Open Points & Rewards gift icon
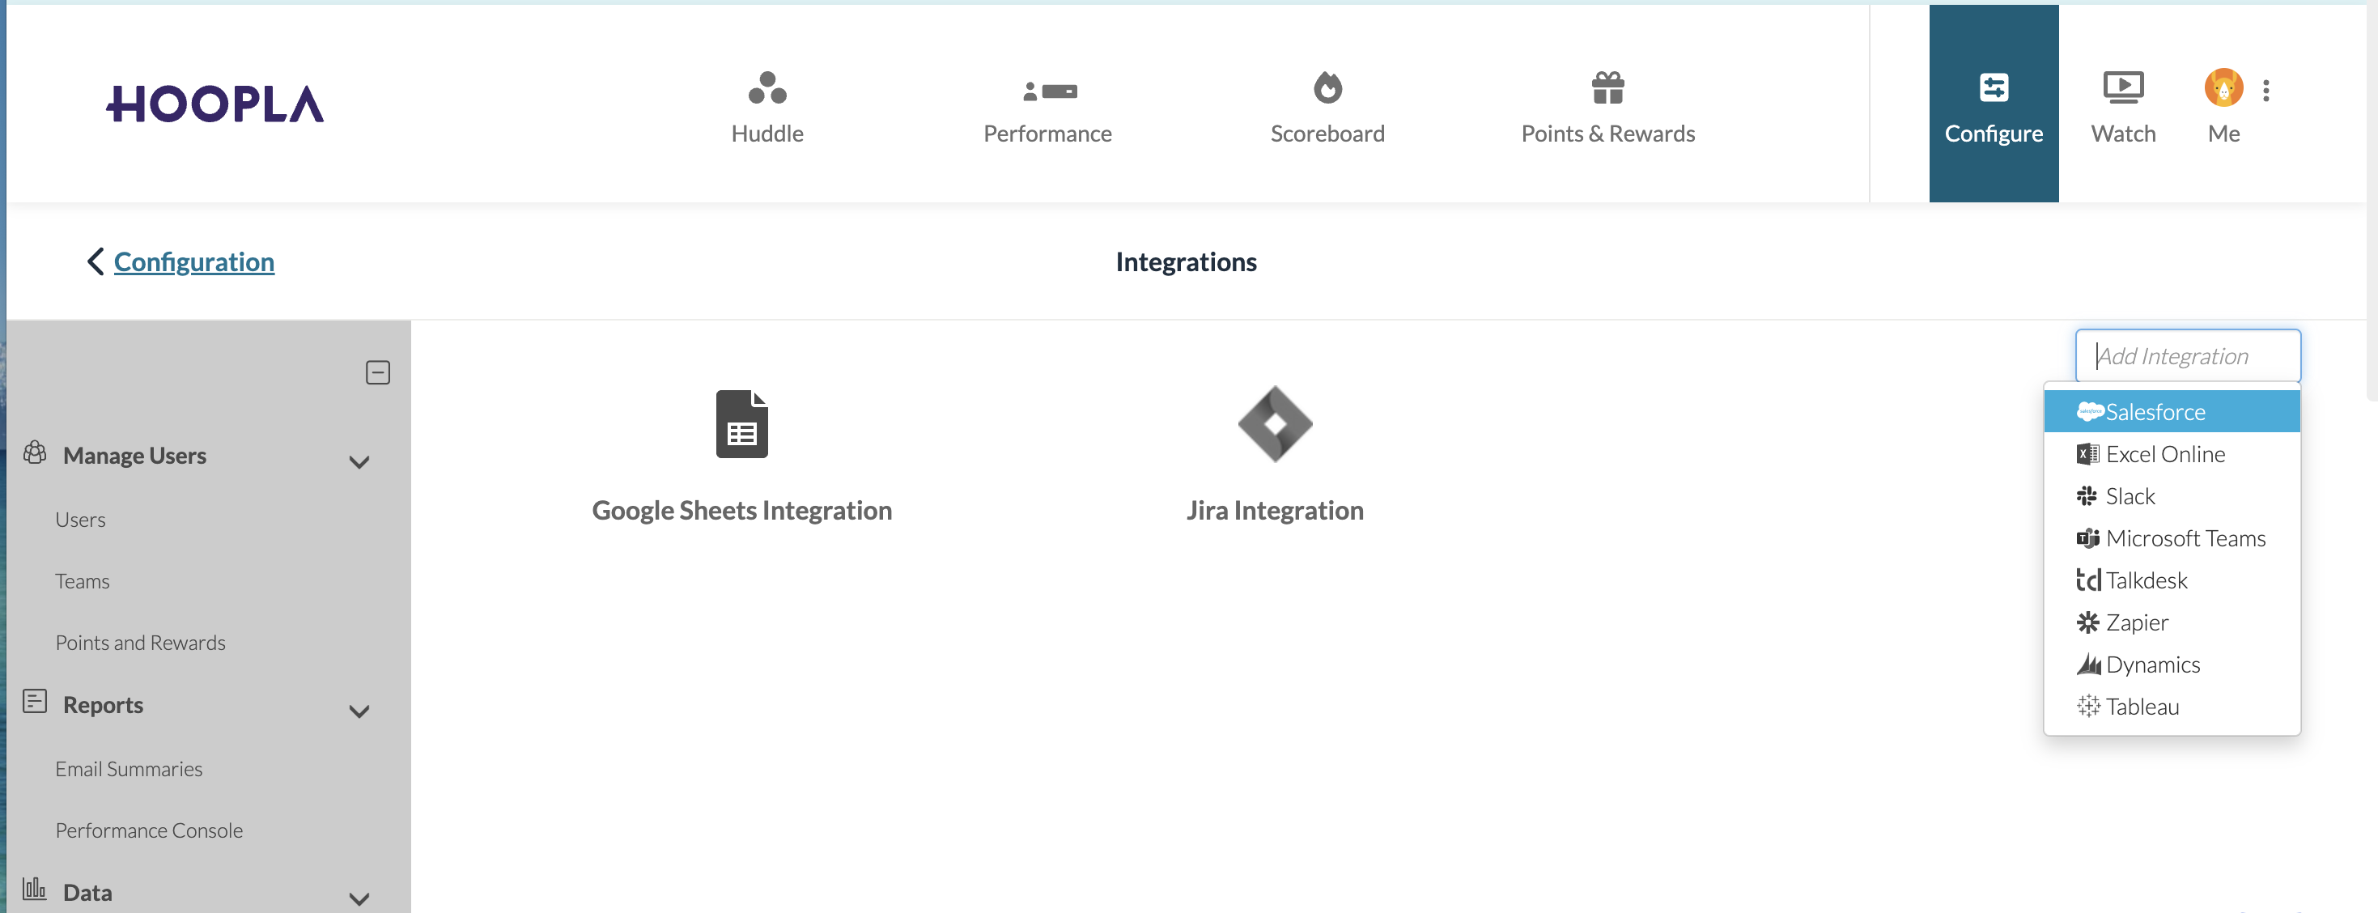The height and width of the screenshot is (913, 2378). [x=1607, y=87]
